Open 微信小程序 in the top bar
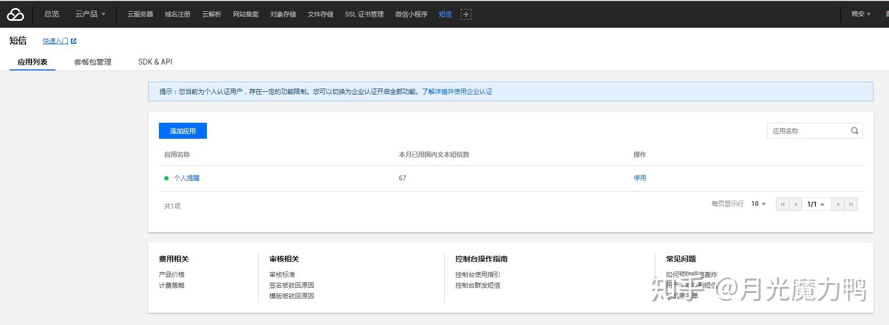The width and height of the screenshot is (889, 325). [411, 14]
